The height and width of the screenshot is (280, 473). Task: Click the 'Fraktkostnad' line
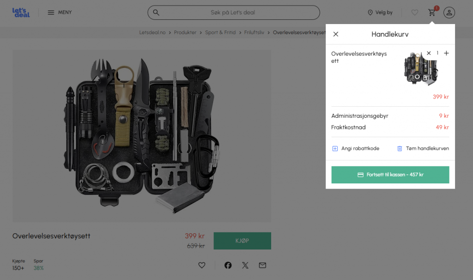click(x=390, y=128)
